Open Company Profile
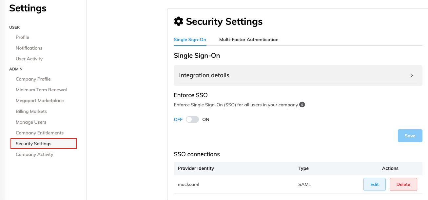 [33, 79]
